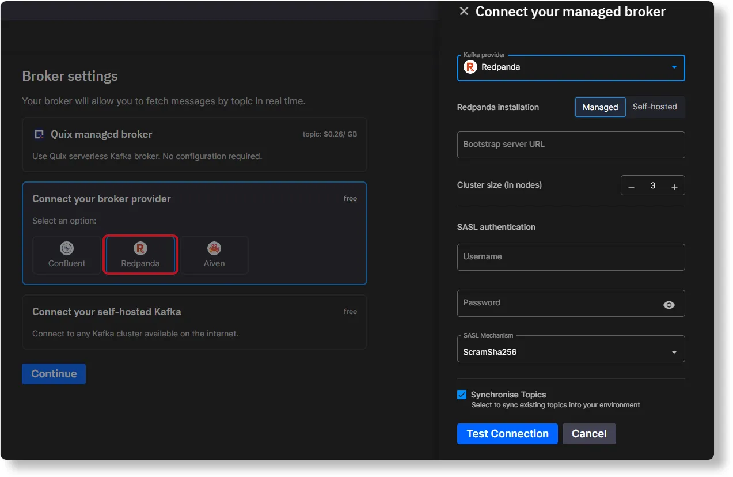Image resolution: width=733 pixels, height=477 pixels.
Task: Choose the Aiven provider option
Action: click(214, 255)
